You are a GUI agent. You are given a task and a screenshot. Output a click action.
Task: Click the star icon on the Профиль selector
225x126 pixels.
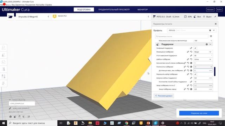210,30
